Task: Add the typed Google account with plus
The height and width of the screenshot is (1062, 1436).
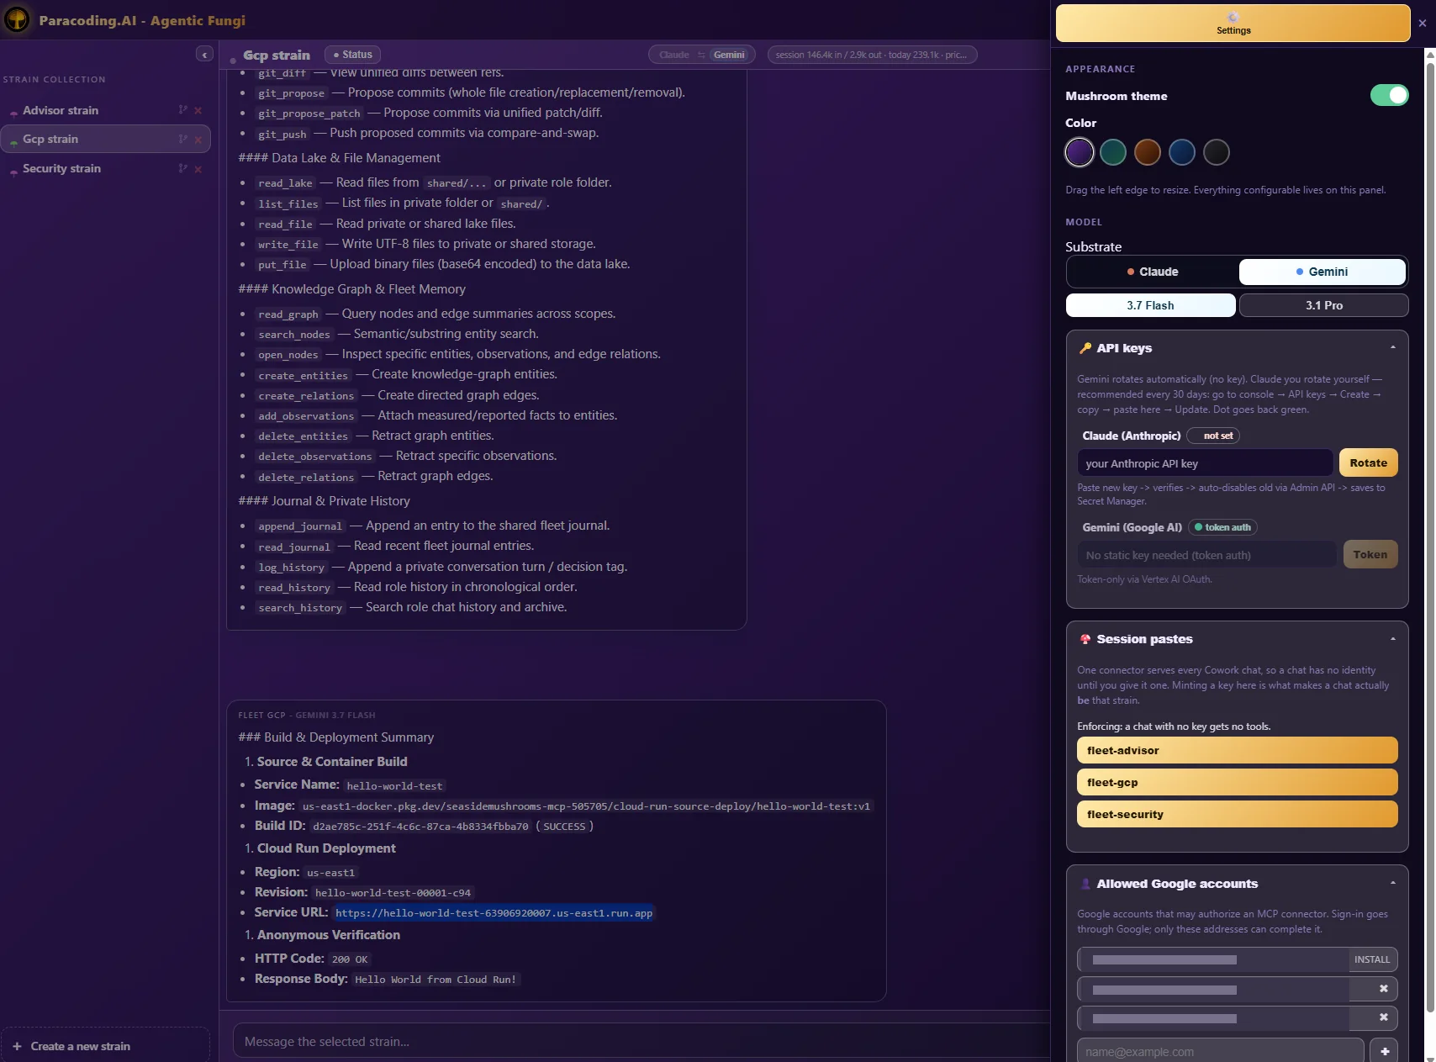Action: click(1384, 1051)
